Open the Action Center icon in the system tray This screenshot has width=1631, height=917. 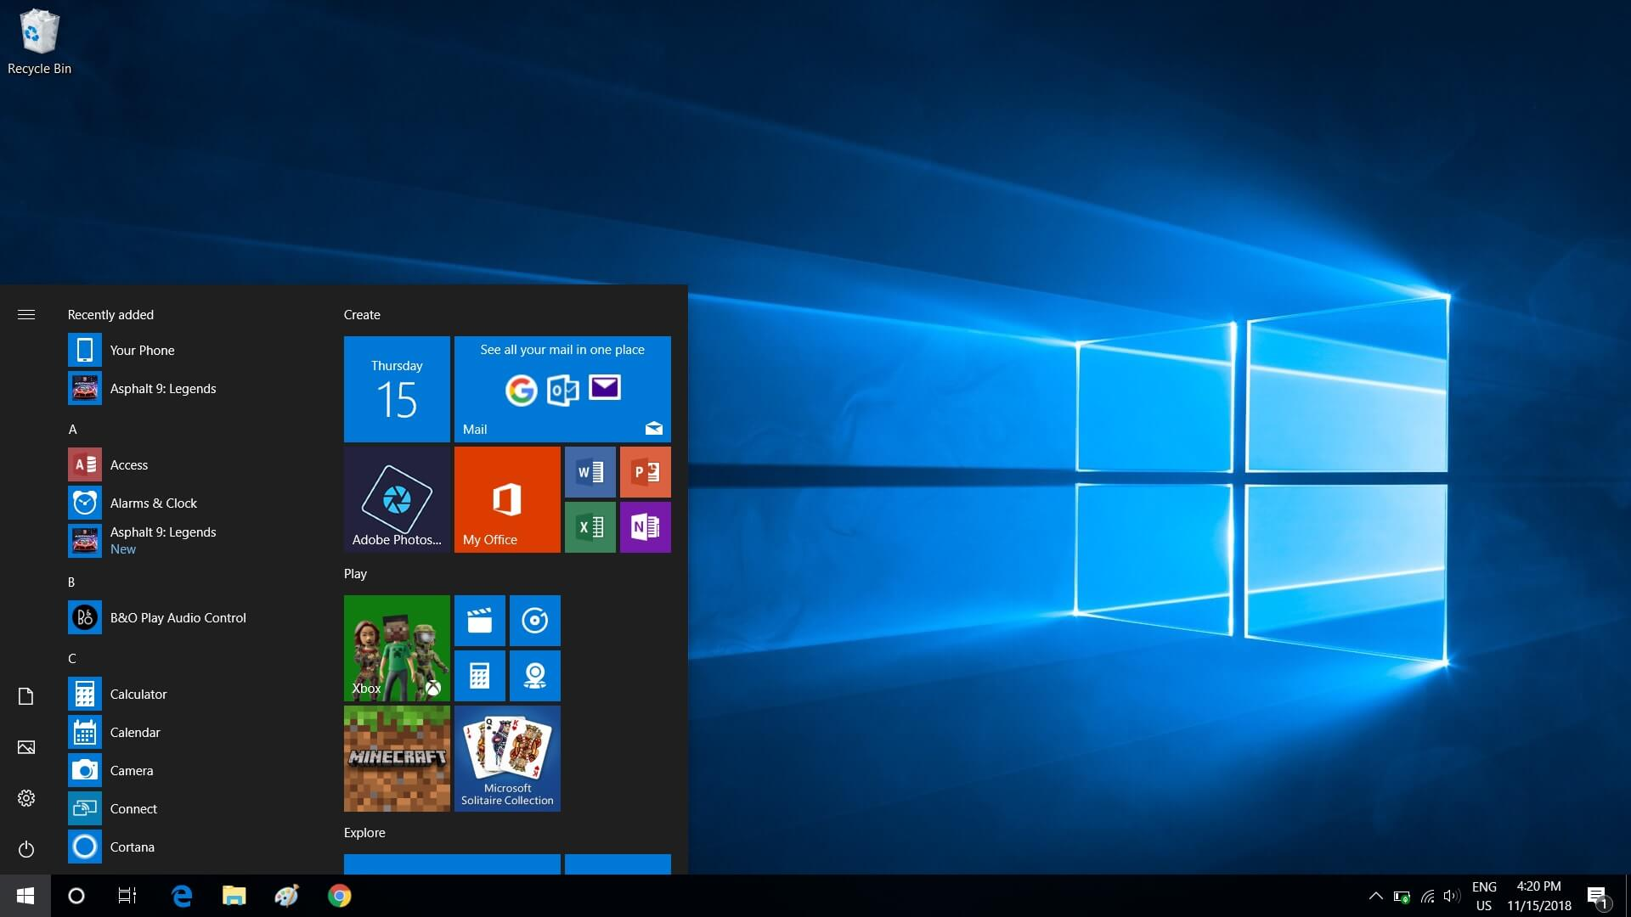pos(1599,895)
